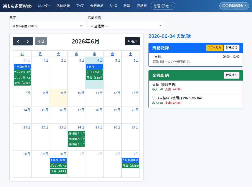Select the 24日 date number
Image resolution: width=252 pixels, height=187 pixels.
81,127
